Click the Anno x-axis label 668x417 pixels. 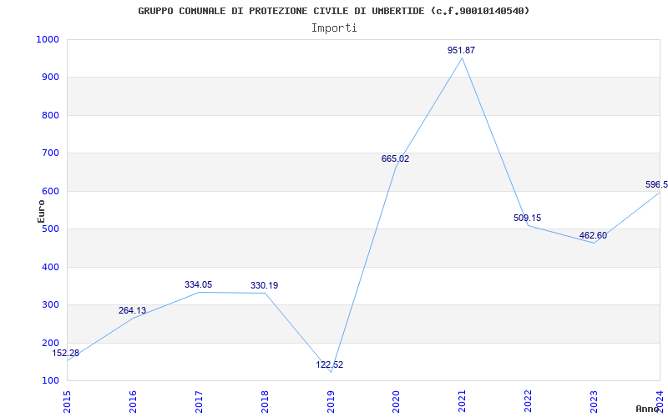[647, 409]
